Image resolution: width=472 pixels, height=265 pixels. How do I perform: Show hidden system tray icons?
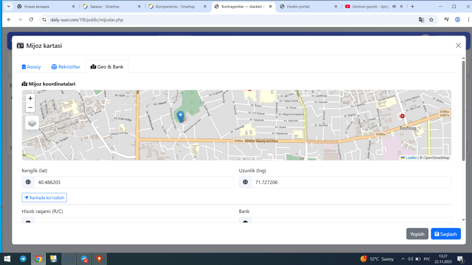[403, 259]
